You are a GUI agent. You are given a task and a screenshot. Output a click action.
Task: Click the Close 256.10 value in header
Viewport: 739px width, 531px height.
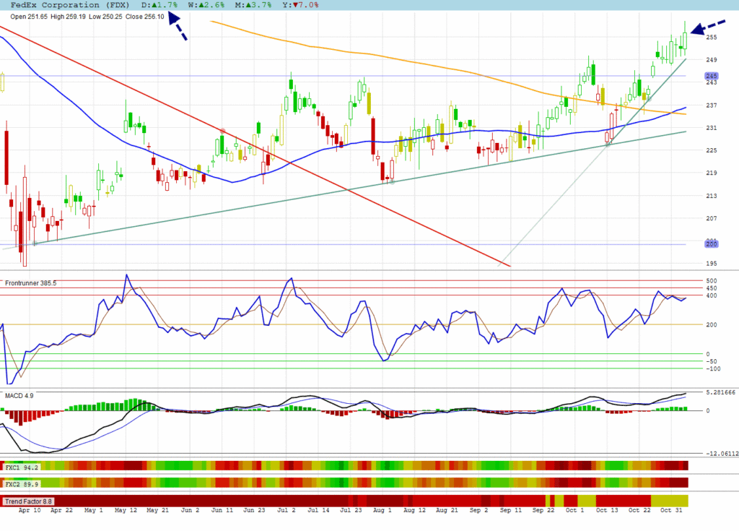pyautogui.click(x=144, y=16)
